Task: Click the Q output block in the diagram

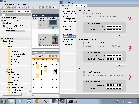Action: 55,71
